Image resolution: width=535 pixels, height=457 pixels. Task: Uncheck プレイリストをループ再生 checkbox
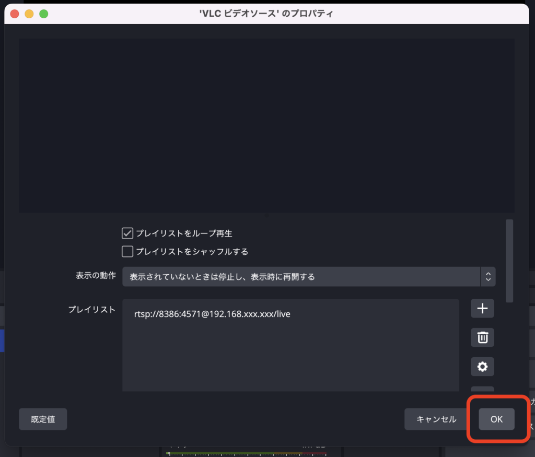pos(127,233)
